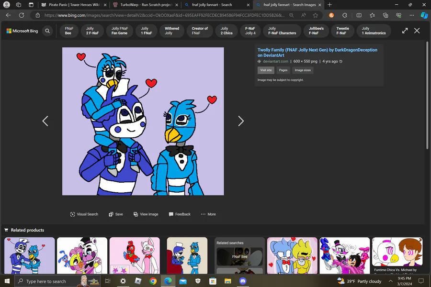Click the Type here to search box

58,281
